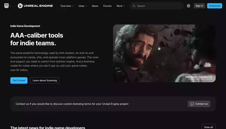The width and height of the screenshot is (226, 129).
Task: Click the View all button
Action: tap(209, 127)
